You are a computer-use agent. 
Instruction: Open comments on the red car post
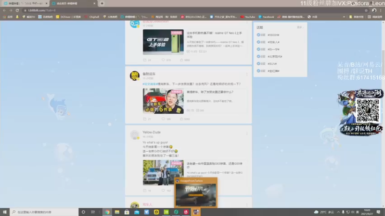click(x=166, y=119)
